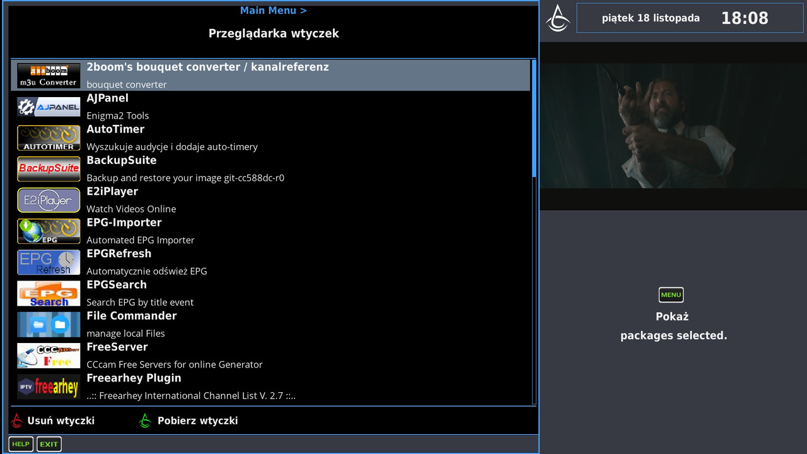
Task: Click the File Commander folders icon
Action: [49, 324]
